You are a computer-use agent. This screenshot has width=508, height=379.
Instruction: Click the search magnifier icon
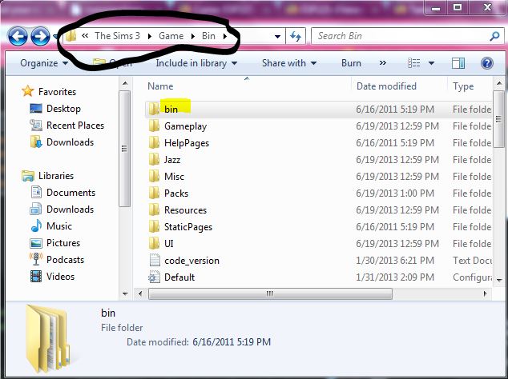click(494, 36)
